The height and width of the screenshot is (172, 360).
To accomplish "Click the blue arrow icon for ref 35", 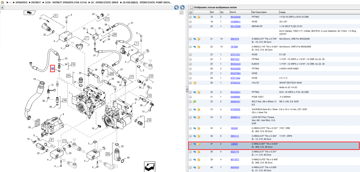I will [x=194, y=128].
